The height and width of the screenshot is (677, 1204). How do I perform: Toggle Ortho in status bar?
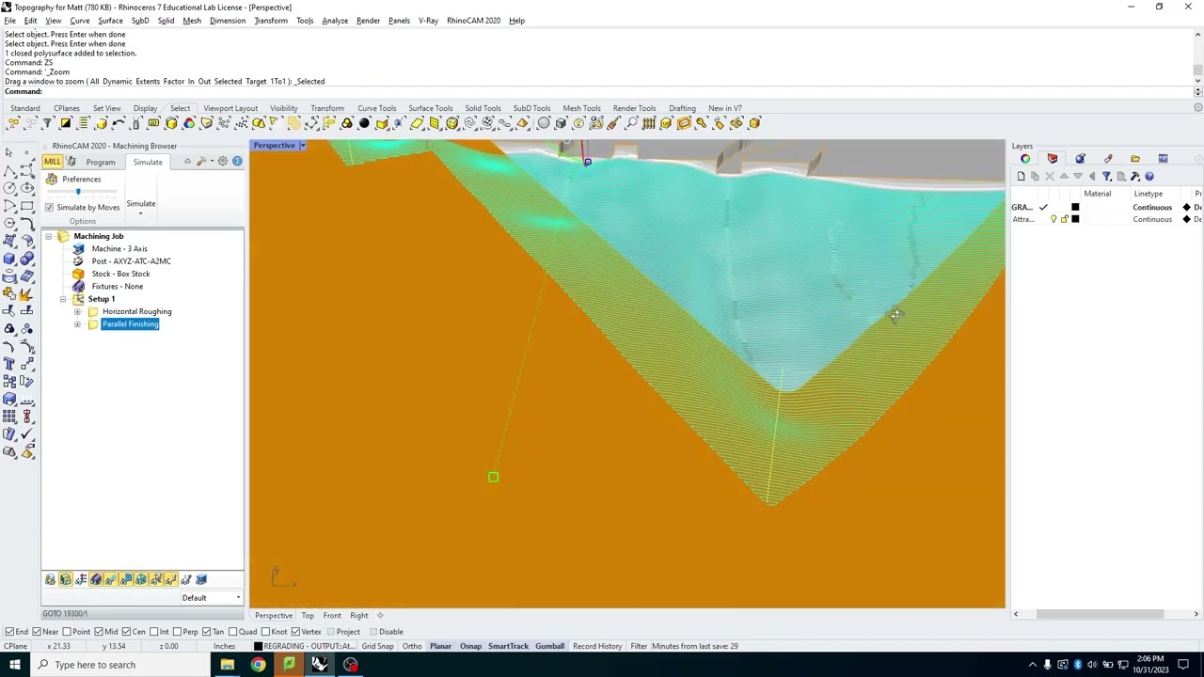412,647
